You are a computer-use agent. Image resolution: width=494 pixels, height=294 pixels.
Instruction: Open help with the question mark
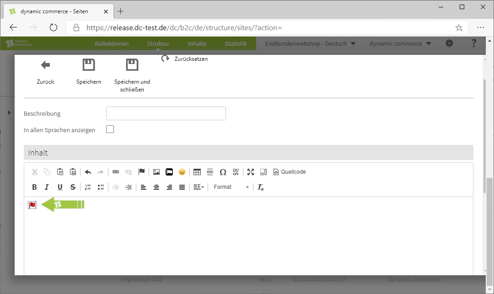(473, 43)
